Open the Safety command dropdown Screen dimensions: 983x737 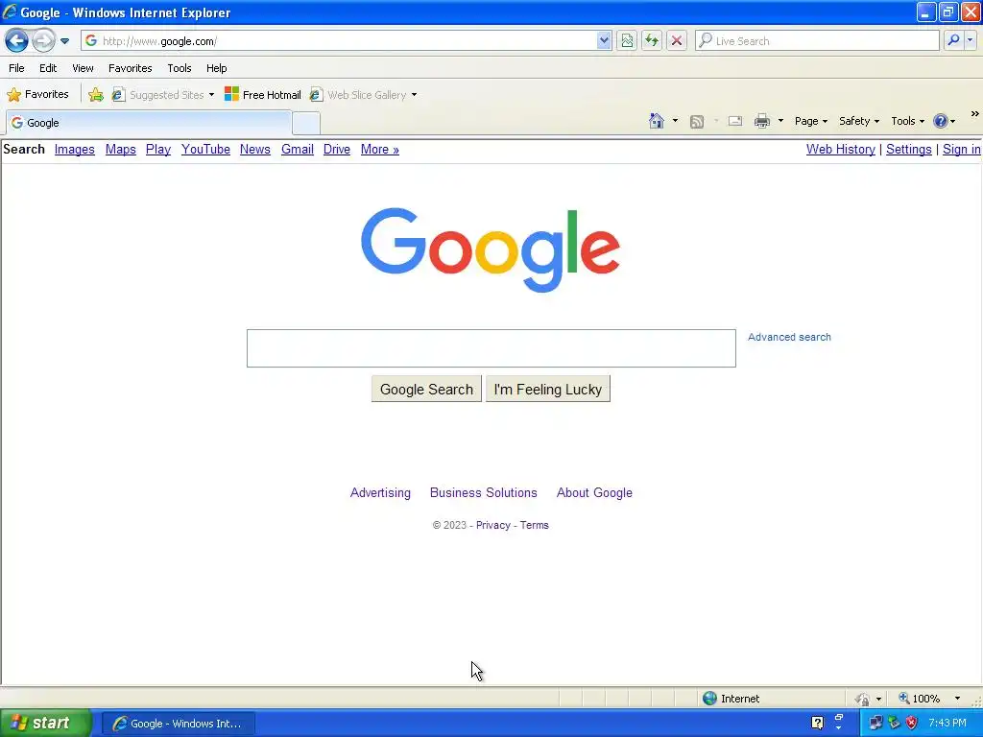[x=859, y=121]
